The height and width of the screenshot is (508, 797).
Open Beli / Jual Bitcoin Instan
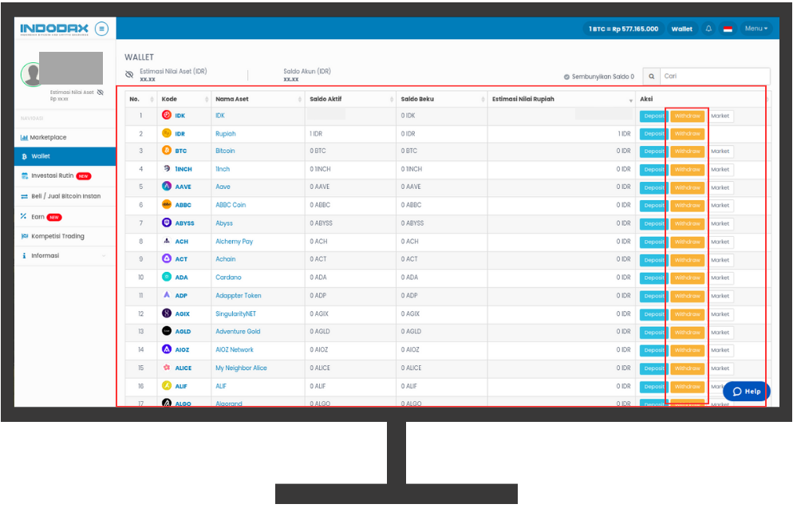(x=65, y=196)
